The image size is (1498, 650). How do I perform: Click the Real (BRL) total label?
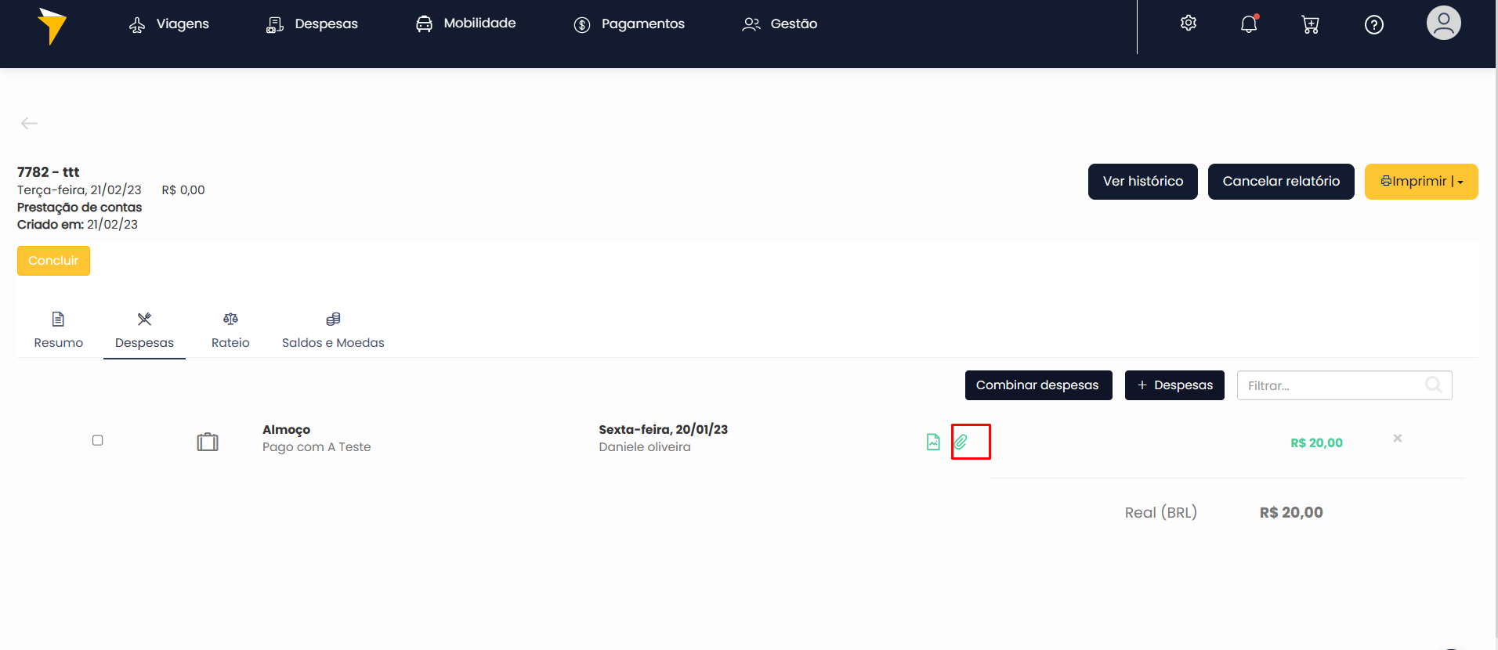(1161, 513)
